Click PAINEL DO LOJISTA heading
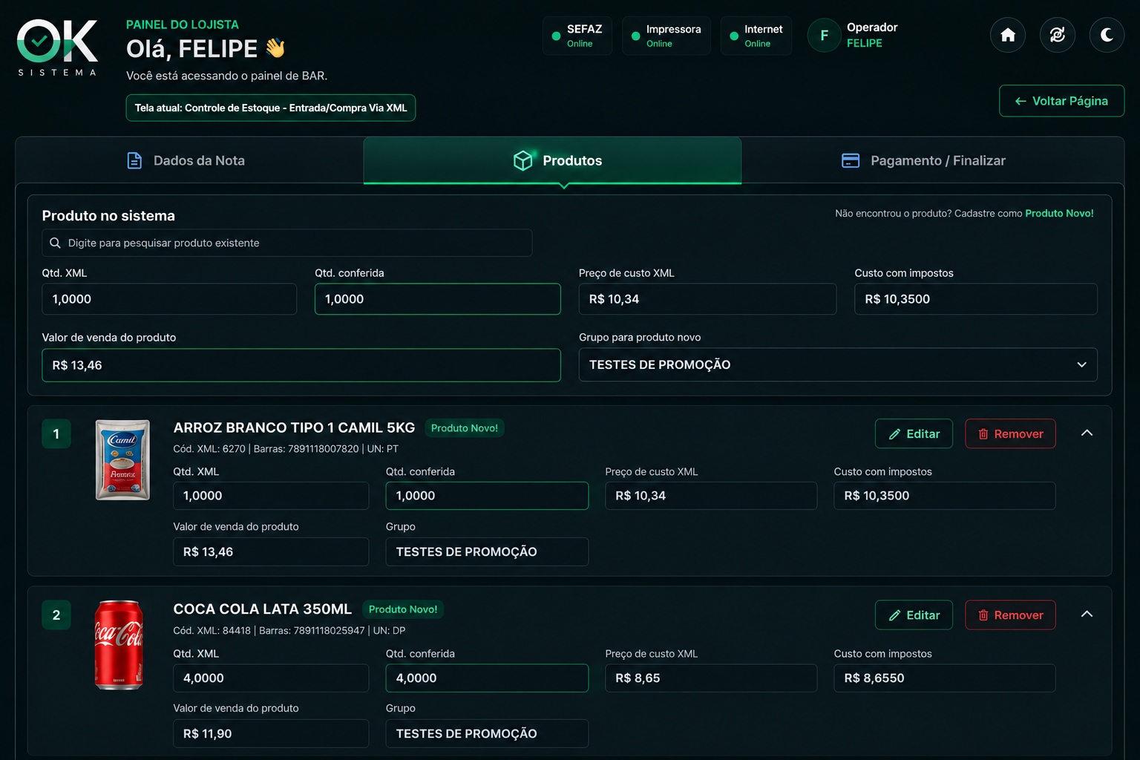Image resolution: width=1140 pixels, height=760 pixels. 183,24
